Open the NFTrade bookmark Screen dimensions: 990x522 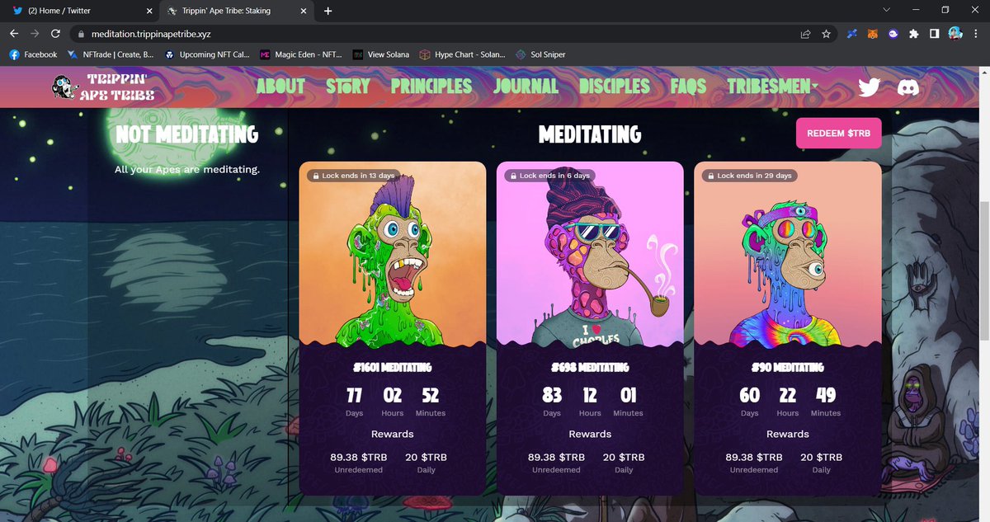coord(111,54)
